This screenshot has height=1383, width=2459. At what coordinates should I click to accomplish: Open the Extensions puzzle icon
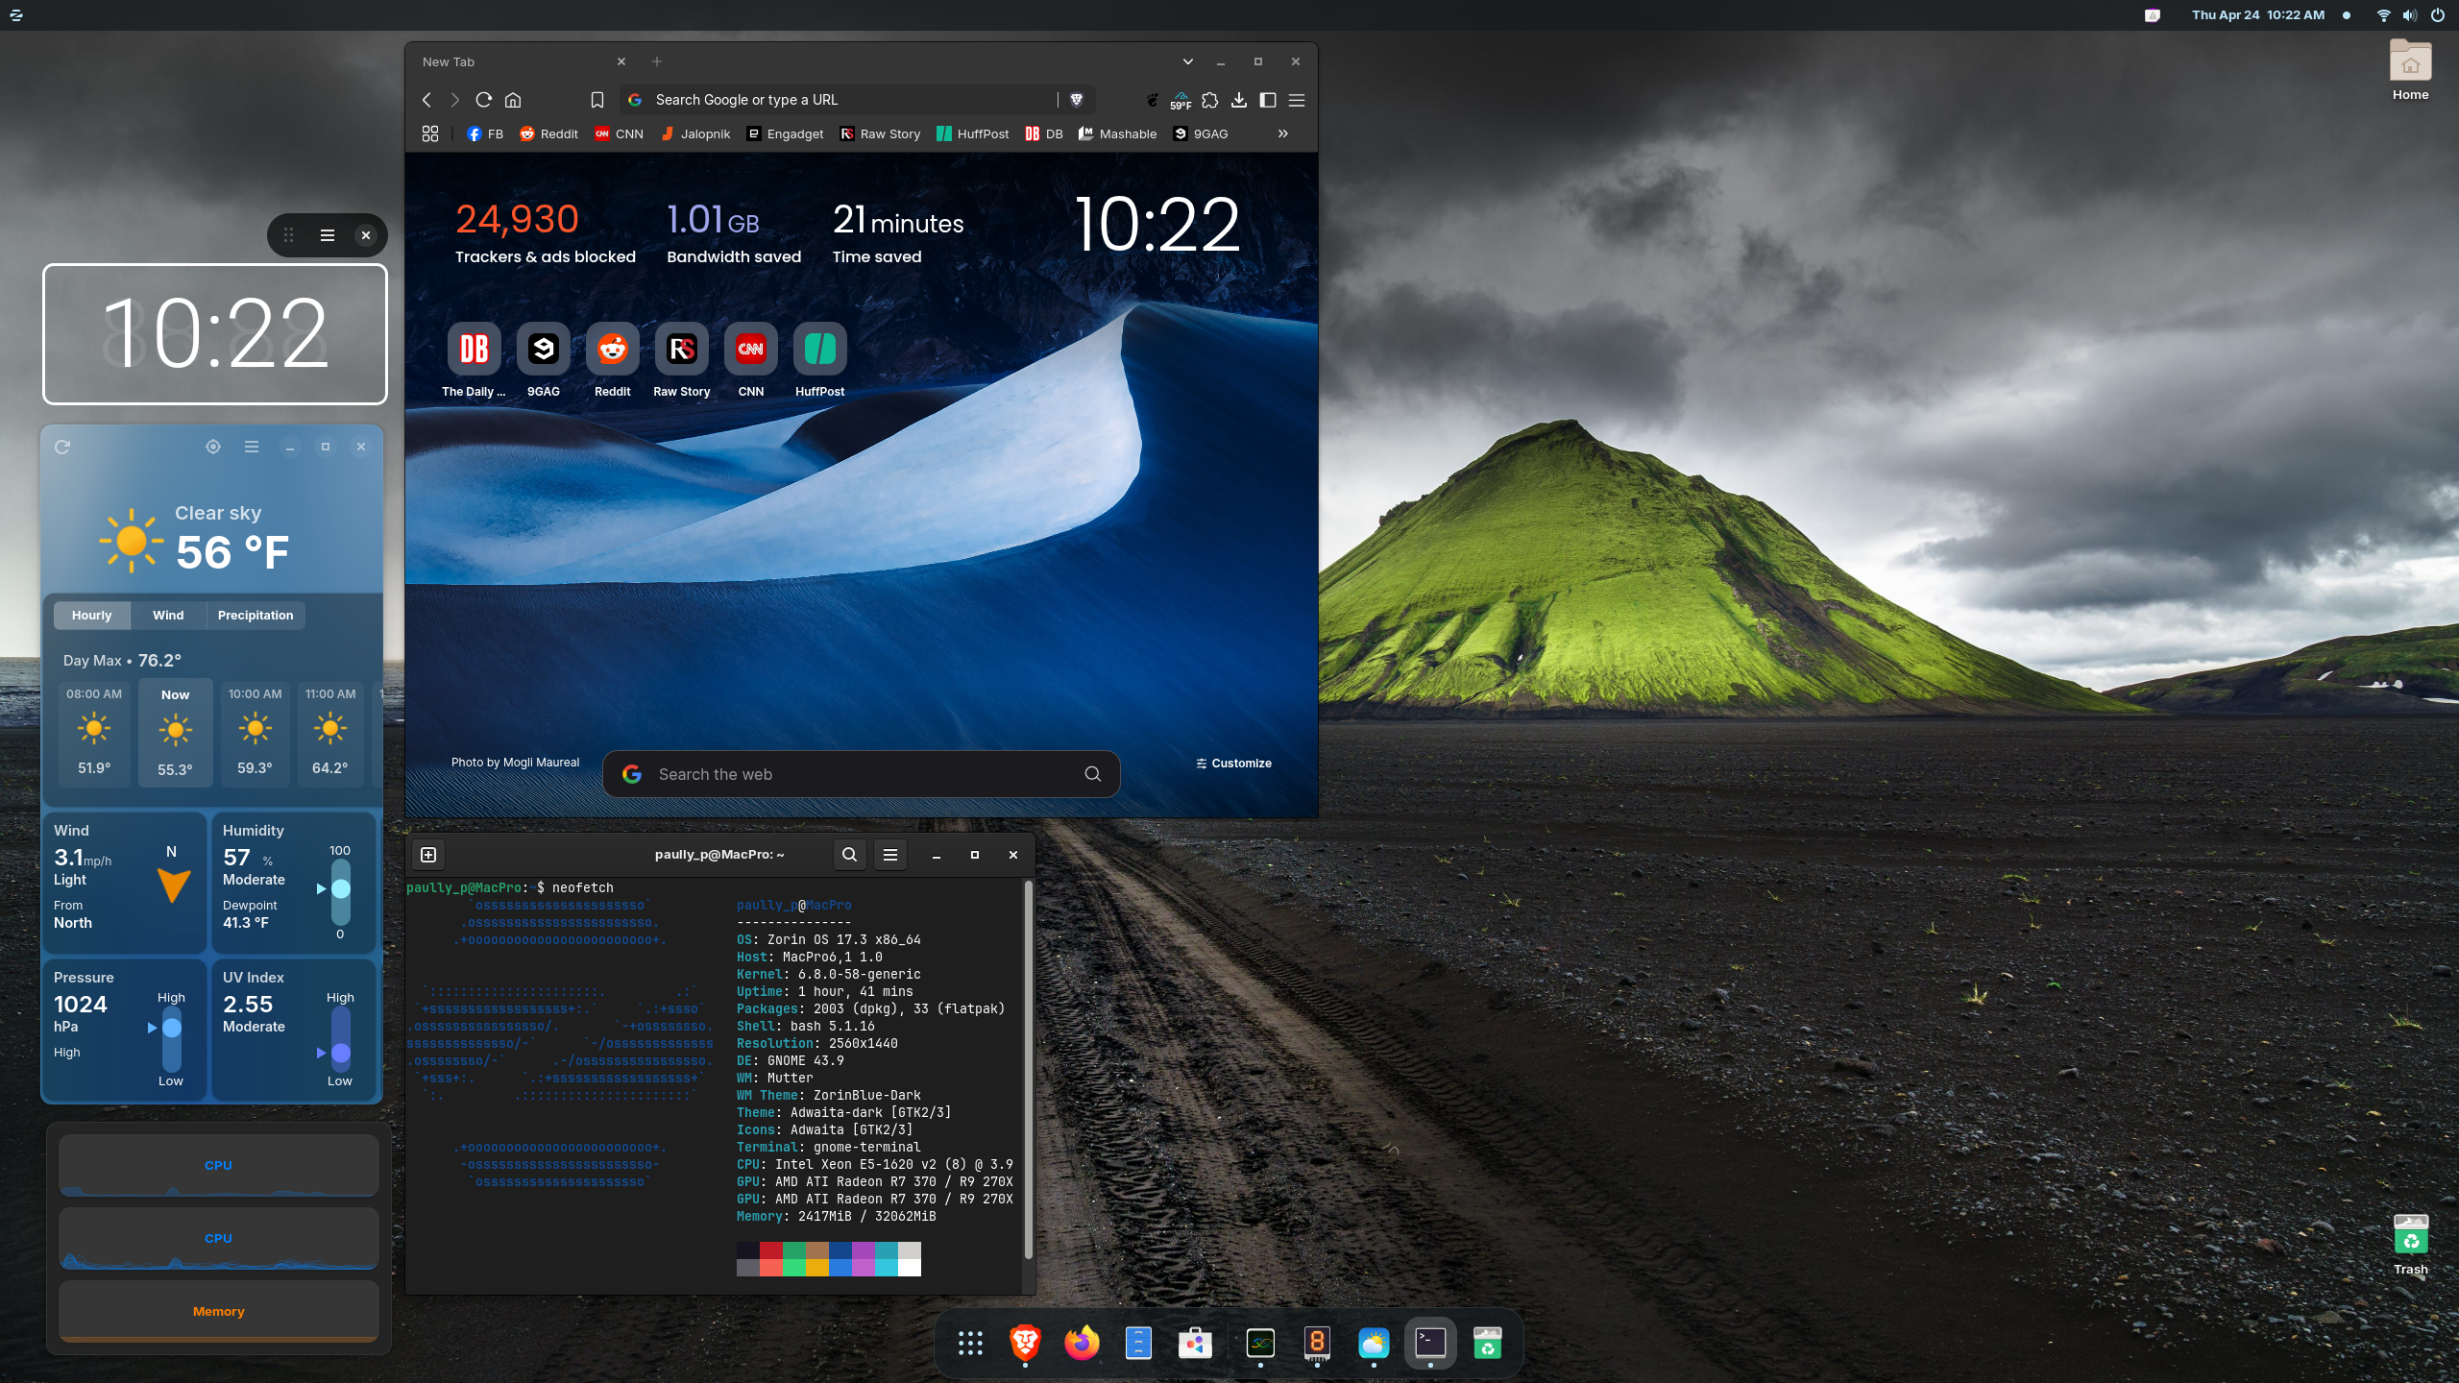click(1210, 100)
